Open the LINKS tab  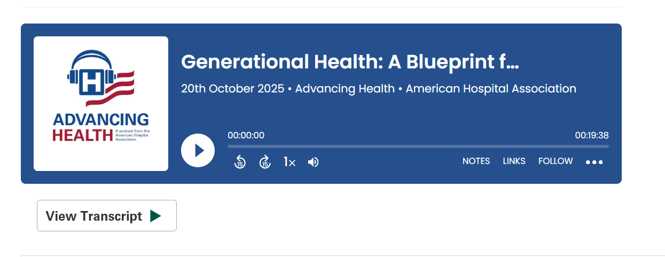pos(514,161)
